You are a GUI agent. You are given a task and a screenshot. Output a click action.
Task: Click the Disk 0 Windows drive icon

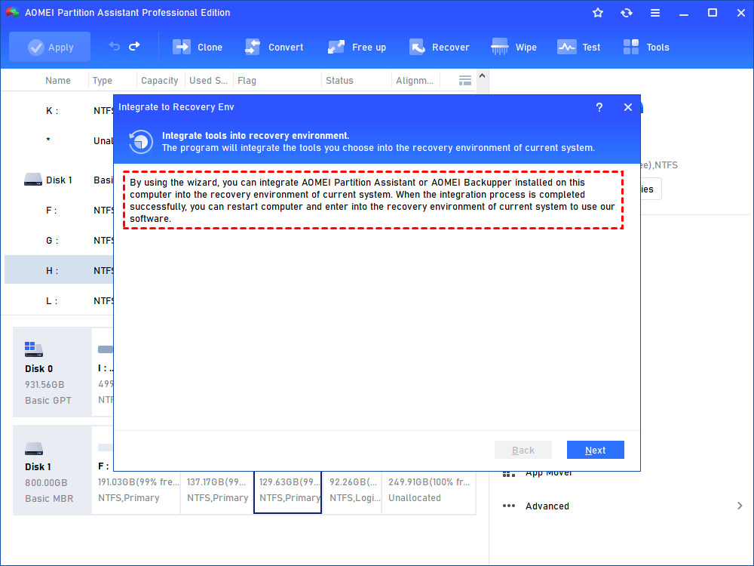click(34, 349)
